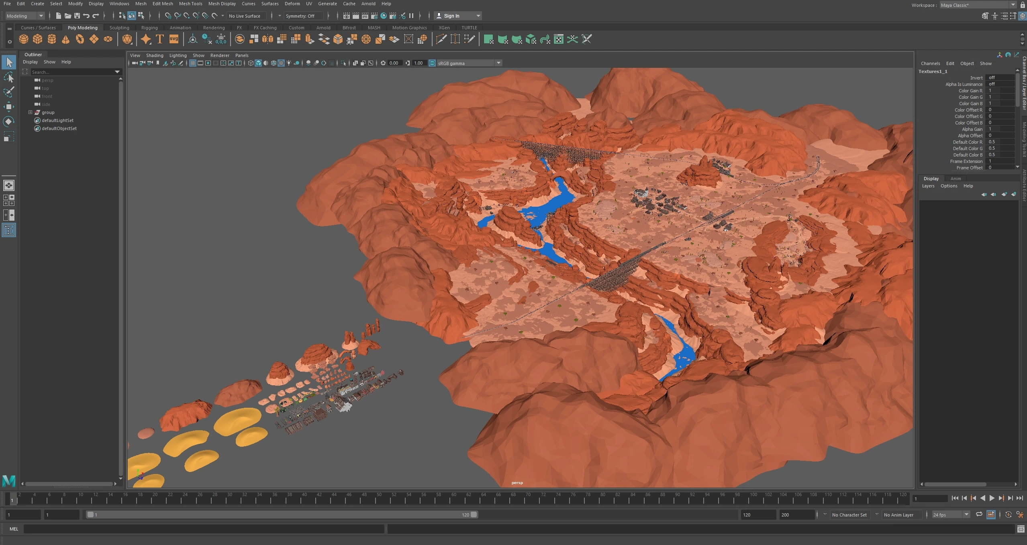
Task: Expand the group node in Outliner
Action: coord(30,112)
